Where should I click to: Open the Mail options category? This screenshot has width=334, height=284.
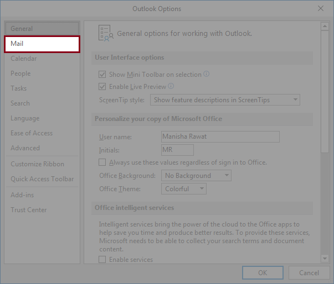click(x=42, y=44)
